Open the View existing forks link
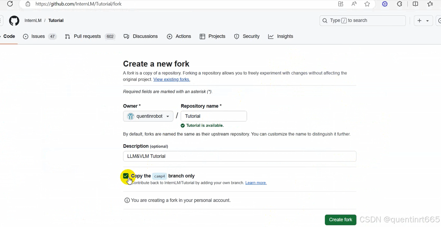The height and width of the screenshot is (227, 441). pos(172,79)
